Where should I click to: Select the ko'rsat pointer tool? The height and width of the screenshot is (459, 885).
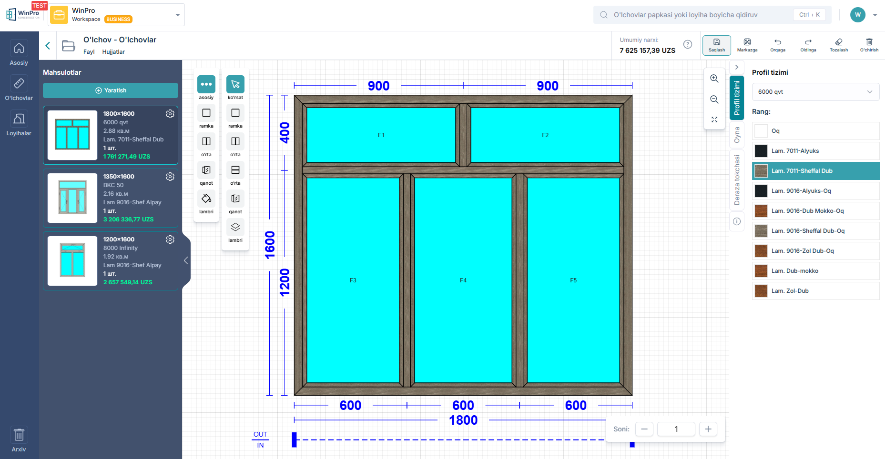235,85
